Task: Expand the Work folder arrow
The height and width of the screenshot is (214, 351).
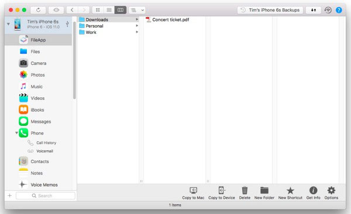Action: [137, 32]
